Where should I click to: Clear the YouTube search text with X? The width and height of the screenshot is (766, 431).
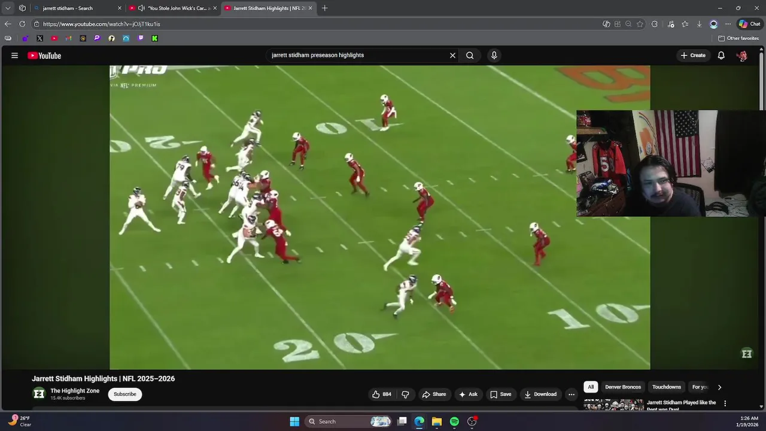(452, 55)
